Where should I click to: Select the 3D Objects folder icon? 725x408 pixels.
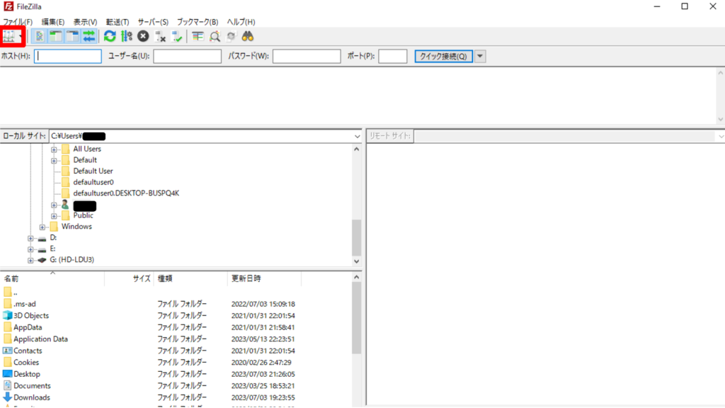point(7,315)
